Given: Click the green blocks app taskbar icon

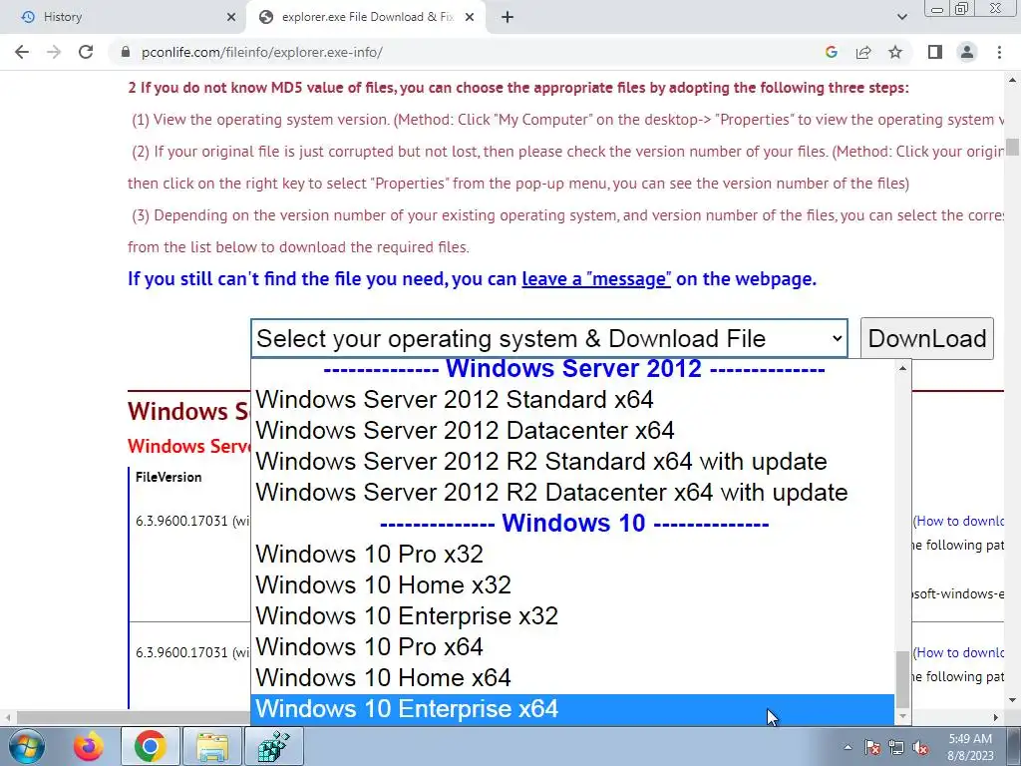Looking at the screenshot, I should (x=274, y=746).
